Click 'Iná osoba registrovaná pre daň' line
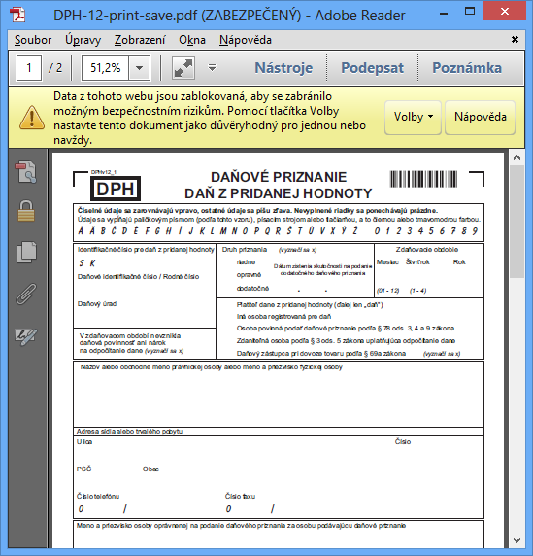The width and height of the screenshot is (533, 556). [283, 316]
